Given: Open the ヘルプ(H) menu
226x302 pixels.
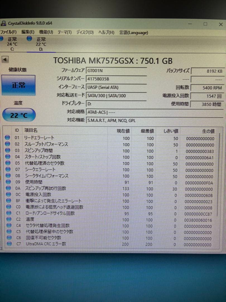Looking at the screenshot, I should 106,32.
